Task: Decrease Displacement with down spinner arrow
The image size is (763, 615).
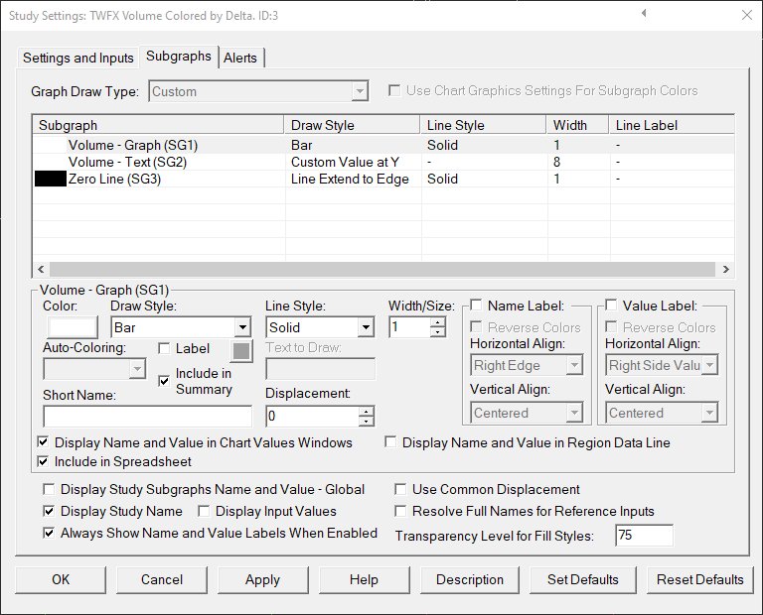Action: coord(366,423)
